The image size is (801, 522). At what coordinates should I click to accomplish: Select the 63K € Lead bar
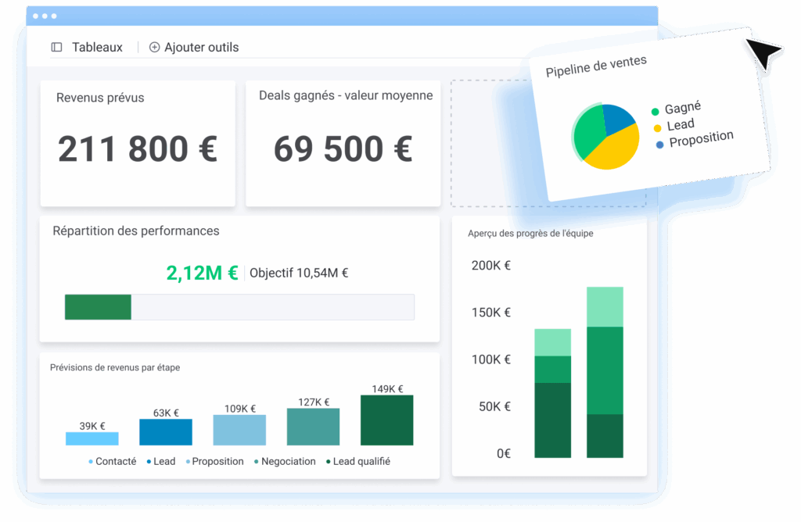[x=166, y=432]
